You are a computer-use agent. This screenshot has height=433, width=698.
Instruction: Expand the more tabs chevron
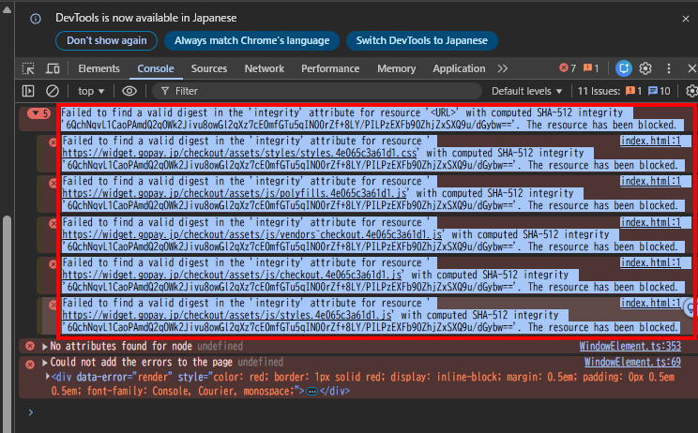tap(503, 68)
